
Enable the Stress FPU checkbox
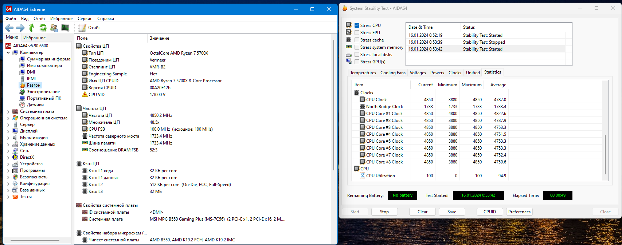[357, 33]
